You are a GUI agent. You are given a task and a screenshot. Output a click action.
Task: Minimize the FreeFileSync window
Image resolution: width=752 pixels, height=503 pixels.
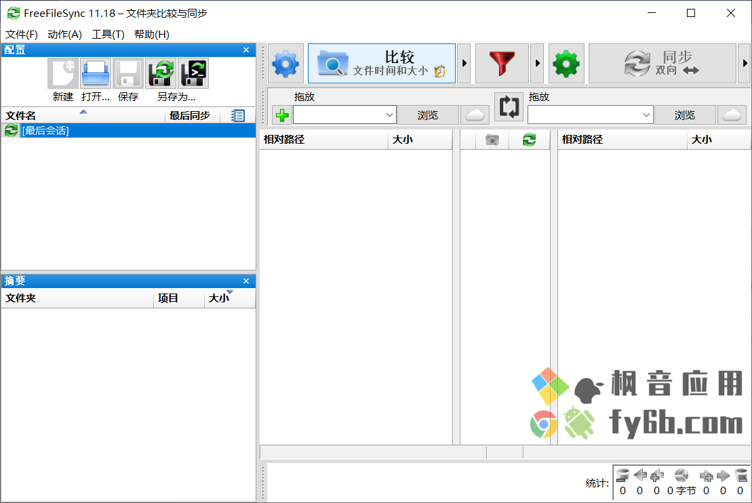tap(651, 13)
